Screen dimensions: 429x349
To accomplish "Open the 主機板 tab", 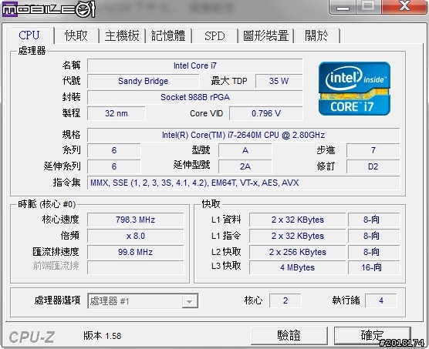I will 122,35.
